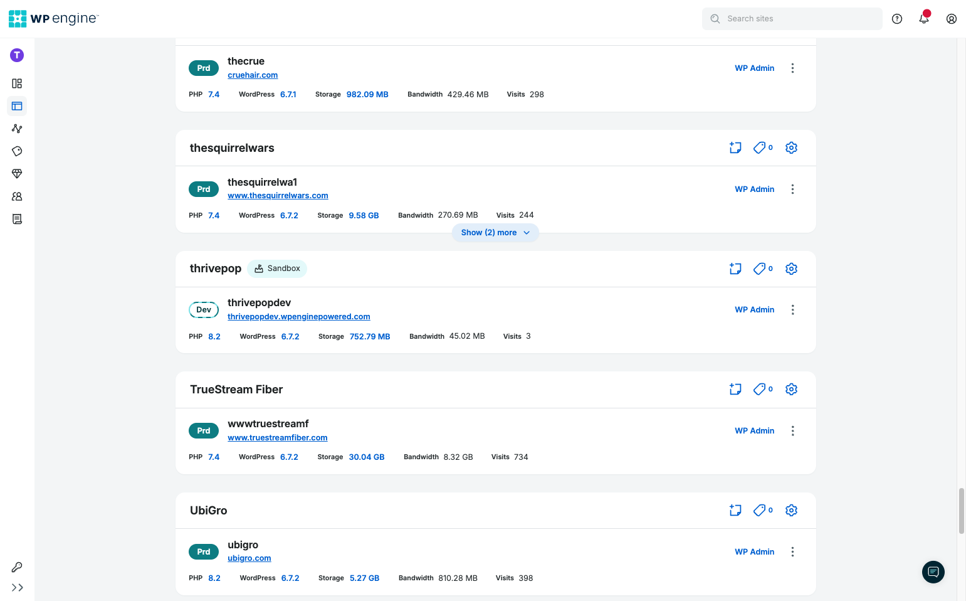Image resolution: width=966 pixels, height=601 pixels.
Task: Open thrivepopdev.wpenginepowered.com link
Action: (299, 317)
